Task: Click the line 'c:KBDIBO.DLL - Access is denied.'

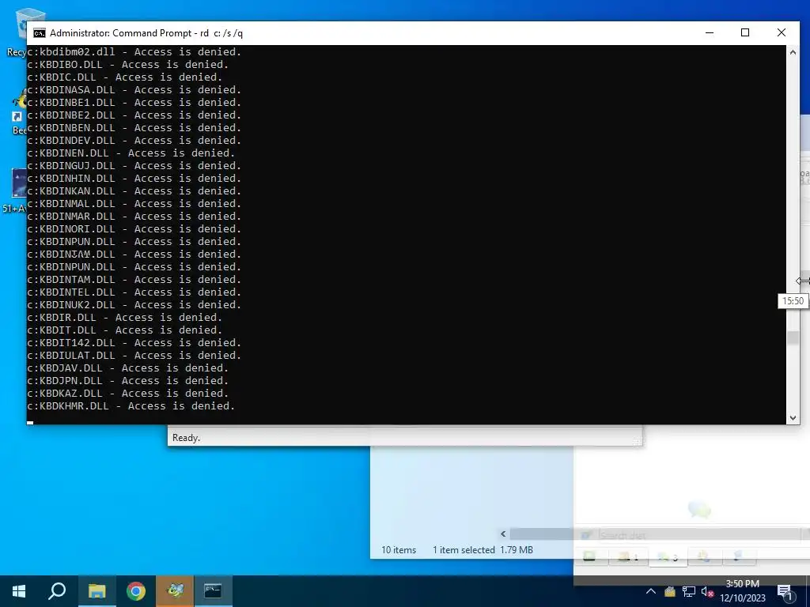Action: coord(128,65)
